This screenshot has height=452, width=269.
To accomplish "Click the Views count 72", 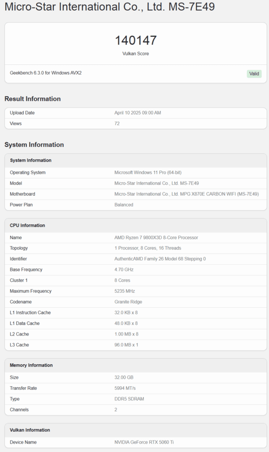I will 117,124.
